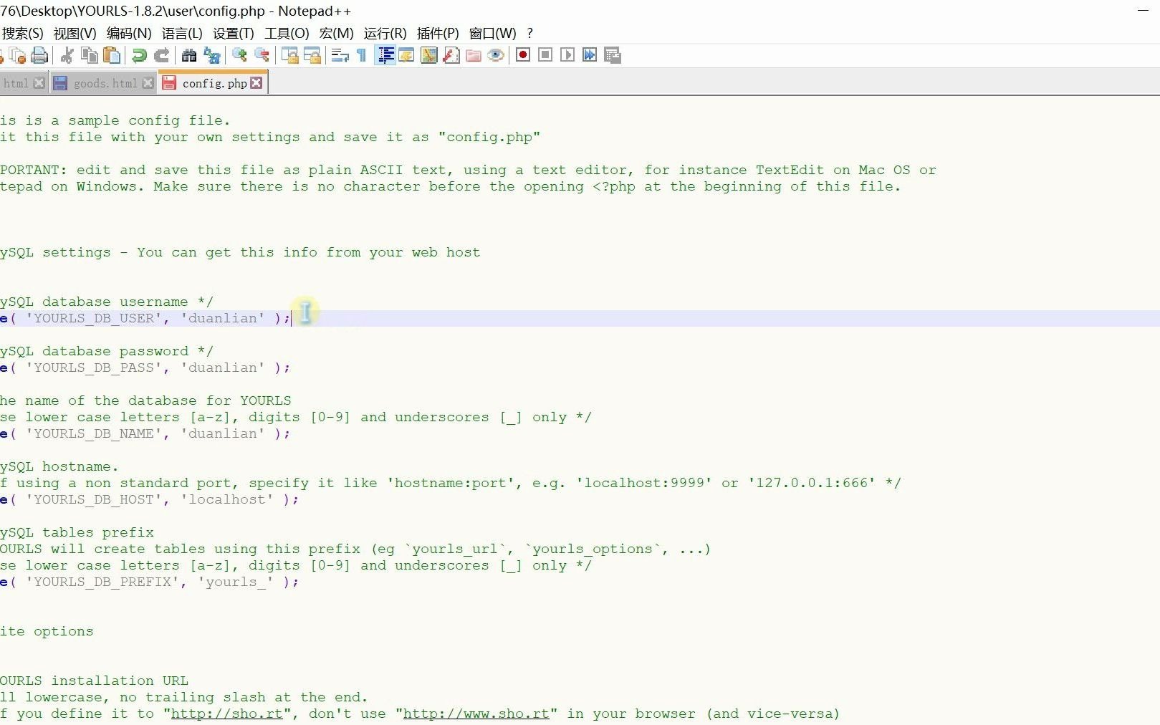The height and width of the screenshot is (725, 1160).
Task: Undo the last edit with green arrow
Action: (140, 55)
